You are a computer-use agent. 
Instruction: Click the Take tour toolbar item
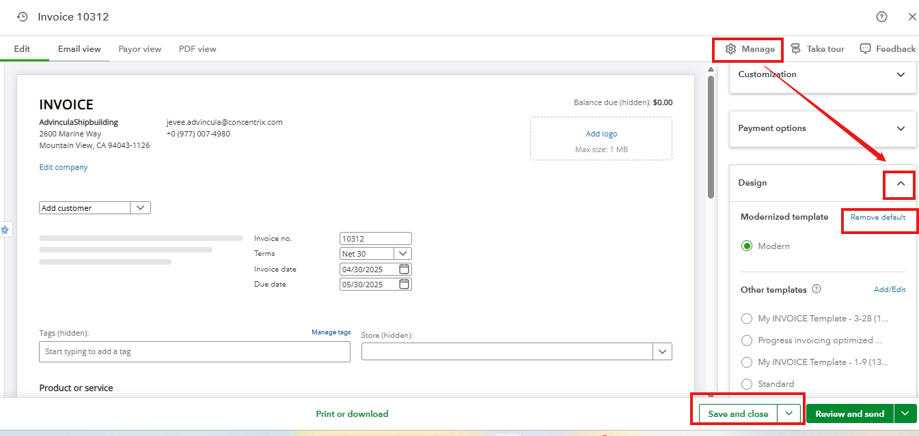817,49
